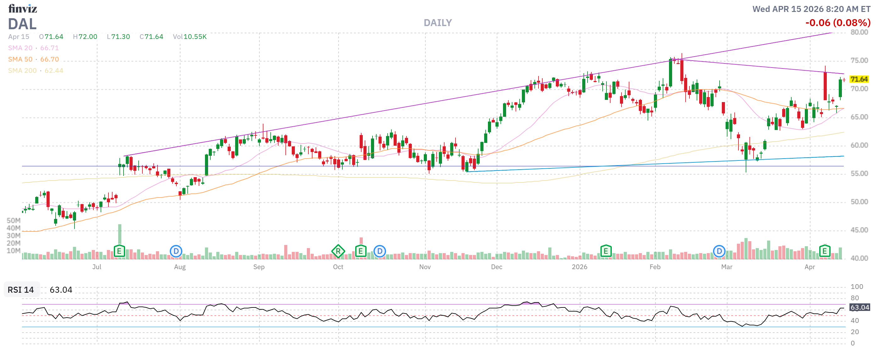Click the green diamond R marker
This screenshot has height=353, width=879.
click(338, 252)
